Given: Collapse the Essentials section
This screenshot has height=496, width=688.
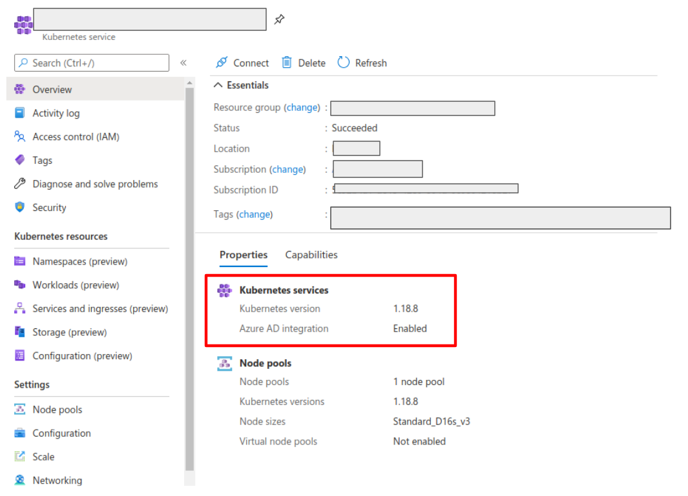Looking at the screenshot, I should [218, 85].
